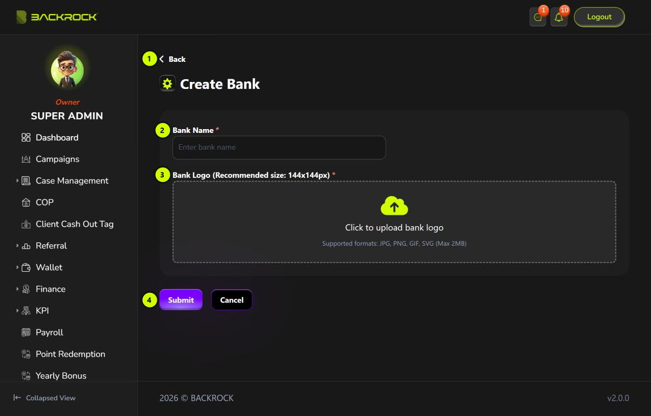
Task: Click the Bank Name field label
Action: (193, 130)
